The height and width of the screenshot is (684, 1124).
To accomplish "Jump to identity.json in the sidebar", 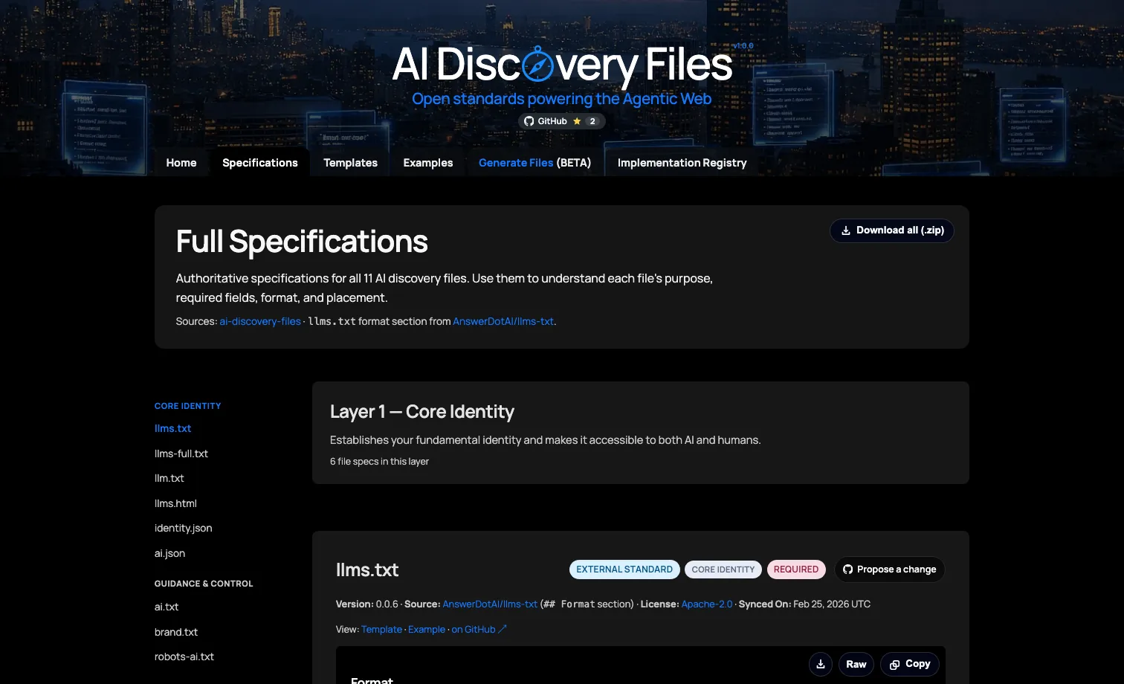I will coord(183,528).
